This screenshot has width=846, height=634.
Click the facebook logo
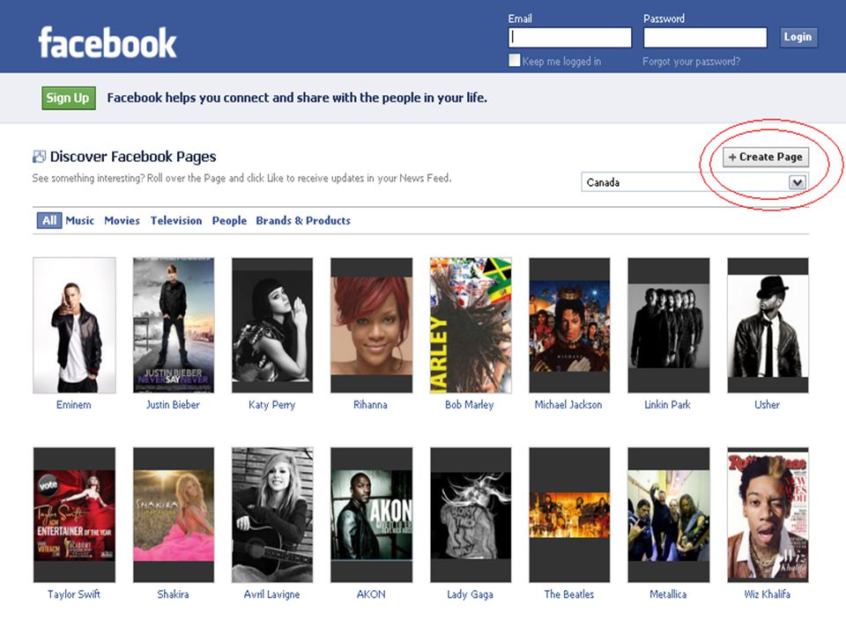pyautogui.click(x=108, y=42)
